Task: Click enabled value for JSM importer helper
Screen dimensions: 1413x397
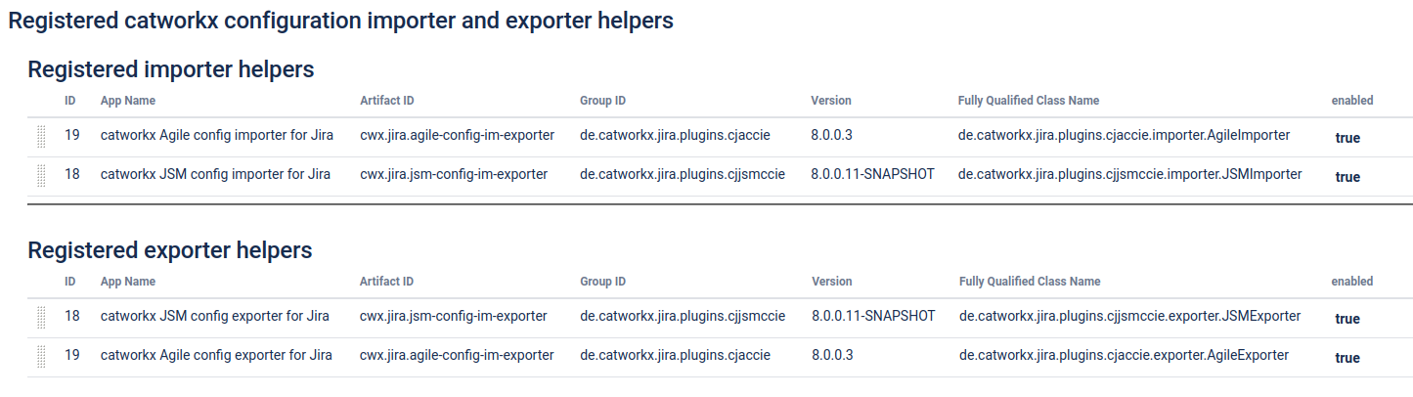Action: [1347, 177]
